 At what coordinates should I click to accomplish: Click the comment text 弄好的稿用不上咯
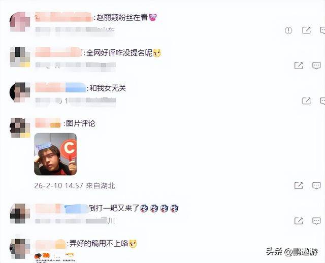coord(99,244)
